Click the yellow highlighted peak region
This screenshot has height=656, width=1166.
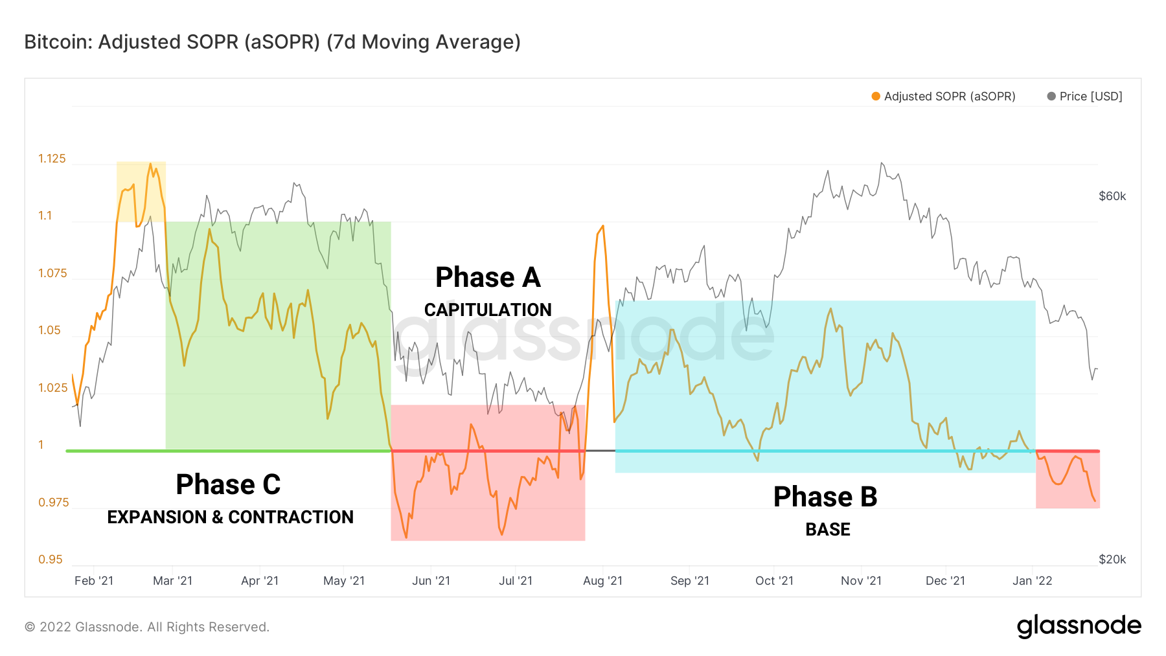click(x=141, y=192)
